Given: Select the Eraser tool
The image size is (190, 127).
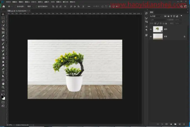Looking at the screenshot, I should pos(3,54).
